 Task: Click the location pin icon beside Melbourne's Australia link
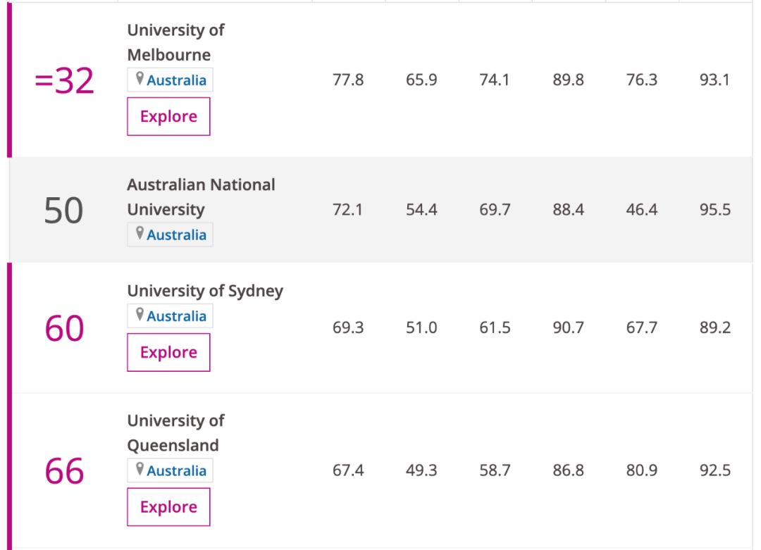point(140,80)
